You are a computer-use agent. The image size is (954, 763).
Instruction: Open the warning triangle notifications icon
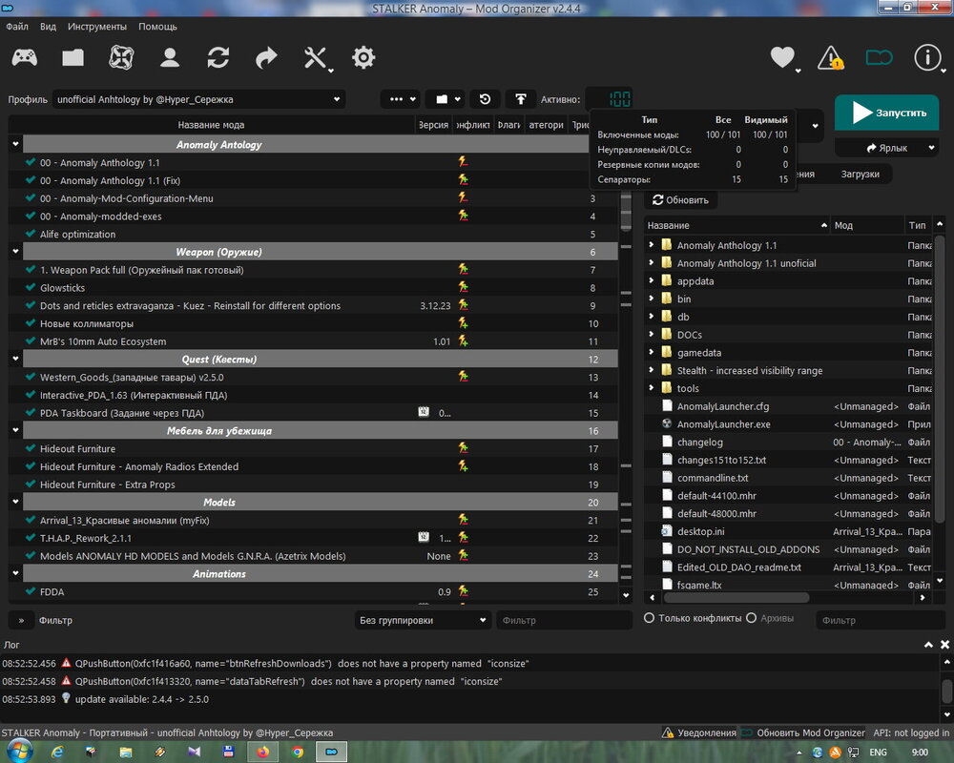tap(830, 58)
